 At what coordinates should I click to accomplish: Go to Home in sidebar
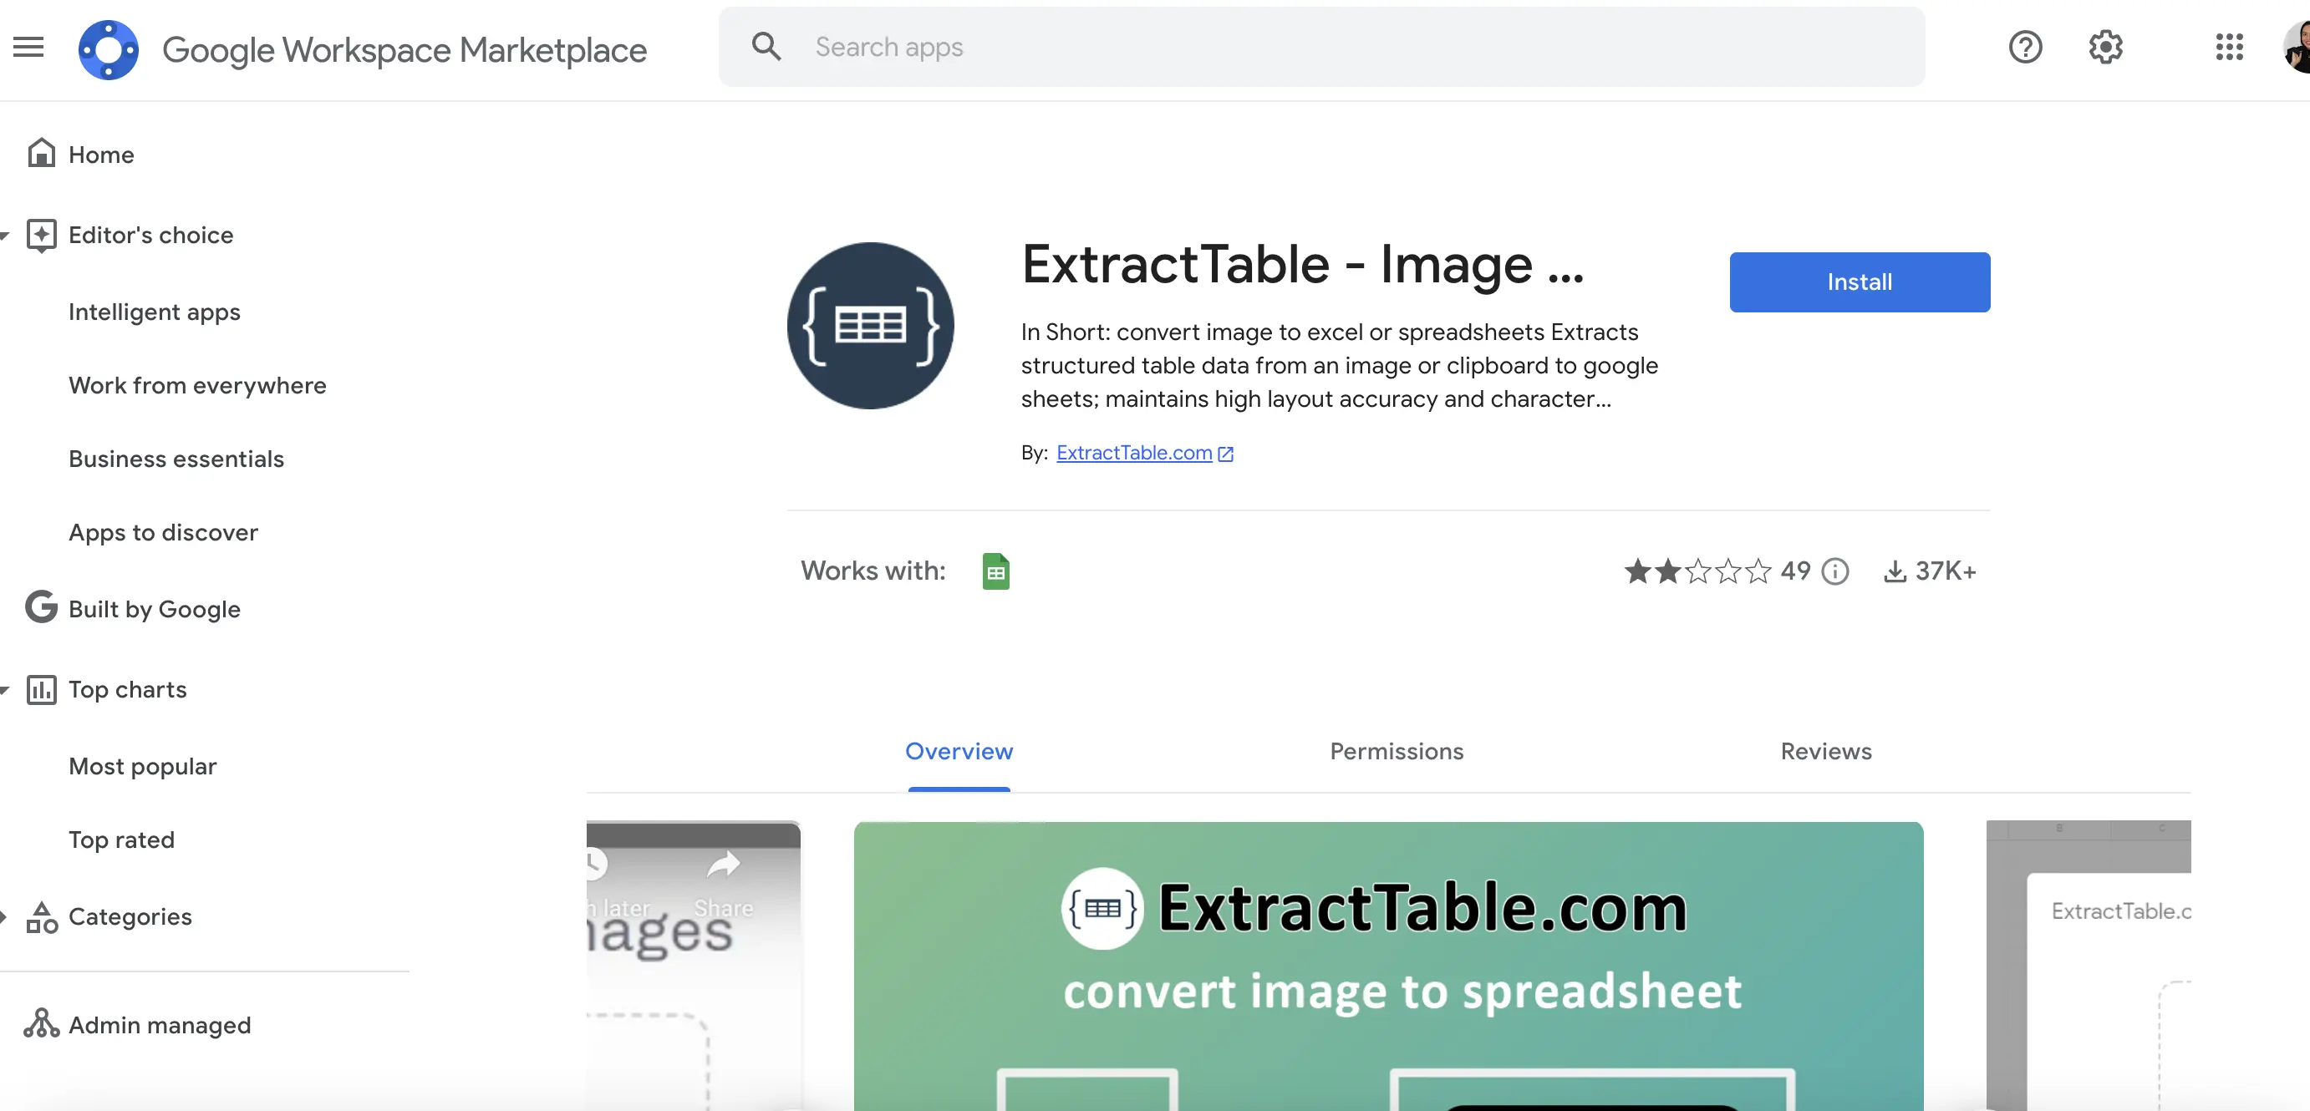(x=101, y=154)
